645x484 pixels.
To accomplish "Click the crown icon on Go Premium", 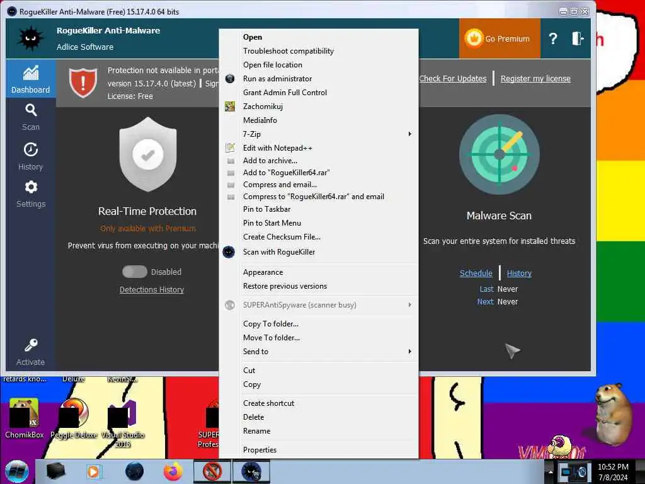I will [x=474, y=38].
